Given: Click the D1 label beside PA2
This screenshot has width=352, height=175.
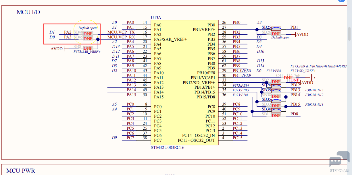Looking at the screenshot, I should [52, 32].
